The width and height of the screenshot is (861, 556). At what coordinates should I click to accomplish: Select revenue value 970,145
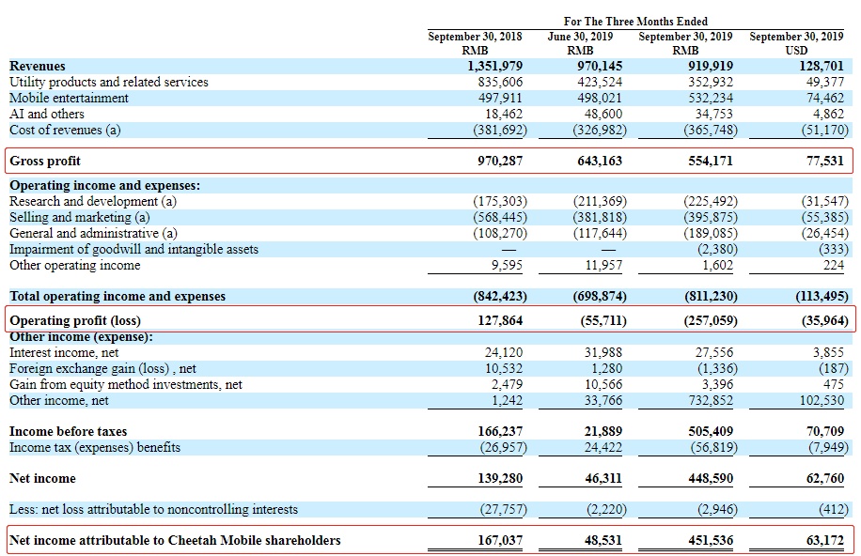(600, 67)
